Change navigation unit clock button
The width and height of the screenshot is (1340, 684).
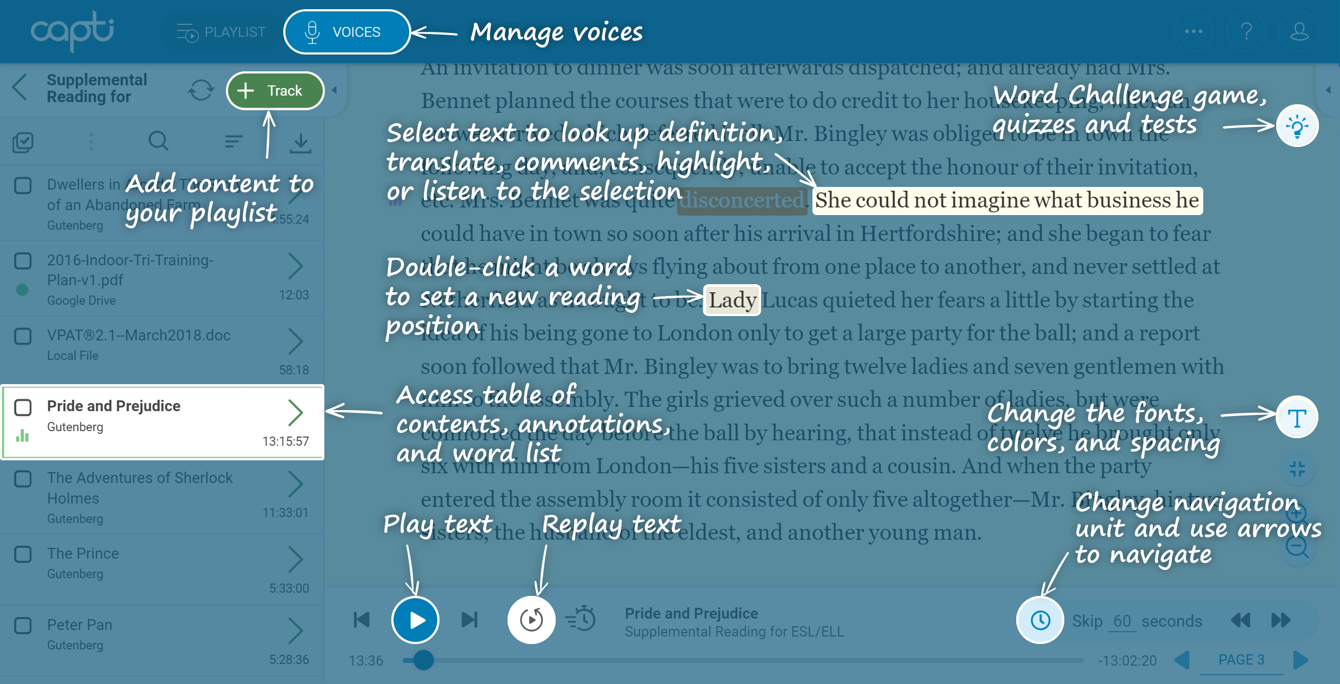(x=1041, y=620)
